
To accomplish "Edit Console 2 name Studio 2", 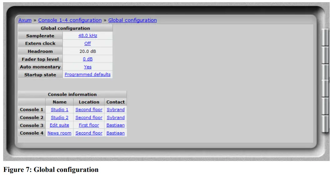I will [x=59, y=118].
